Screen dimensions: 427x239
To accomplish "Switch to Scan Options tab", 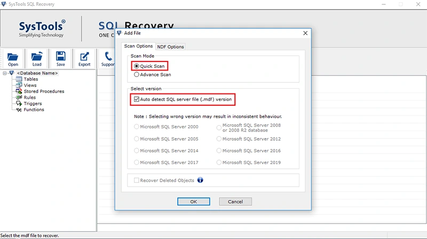I will pyautogui.click(x=138, y=46).
